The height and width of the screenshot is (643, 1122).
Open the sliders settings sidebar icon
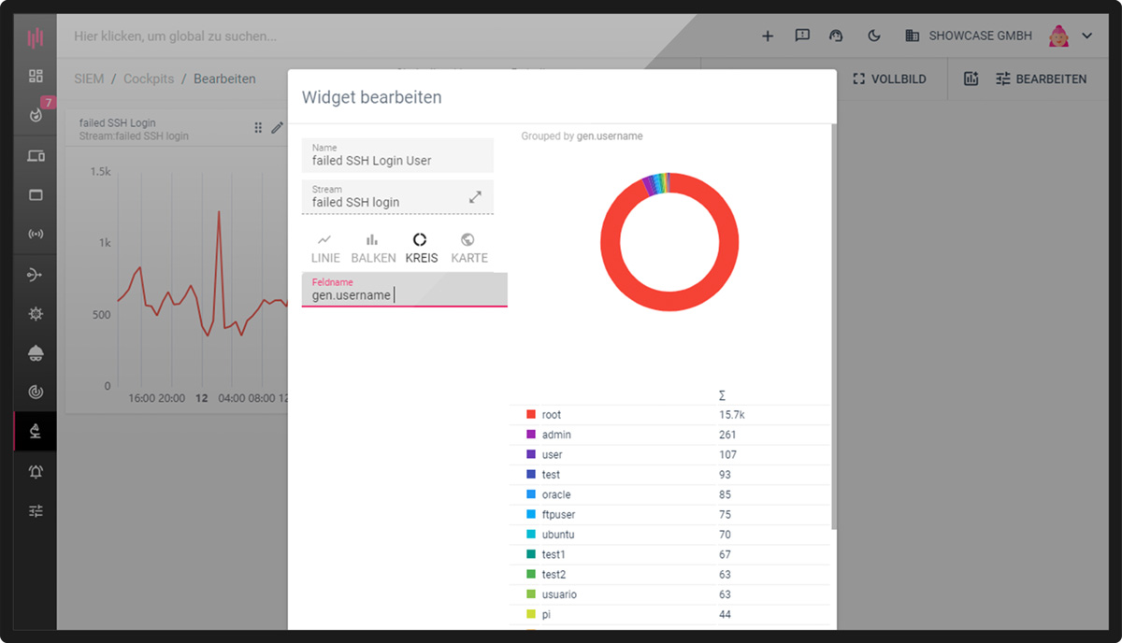[36, 511]
